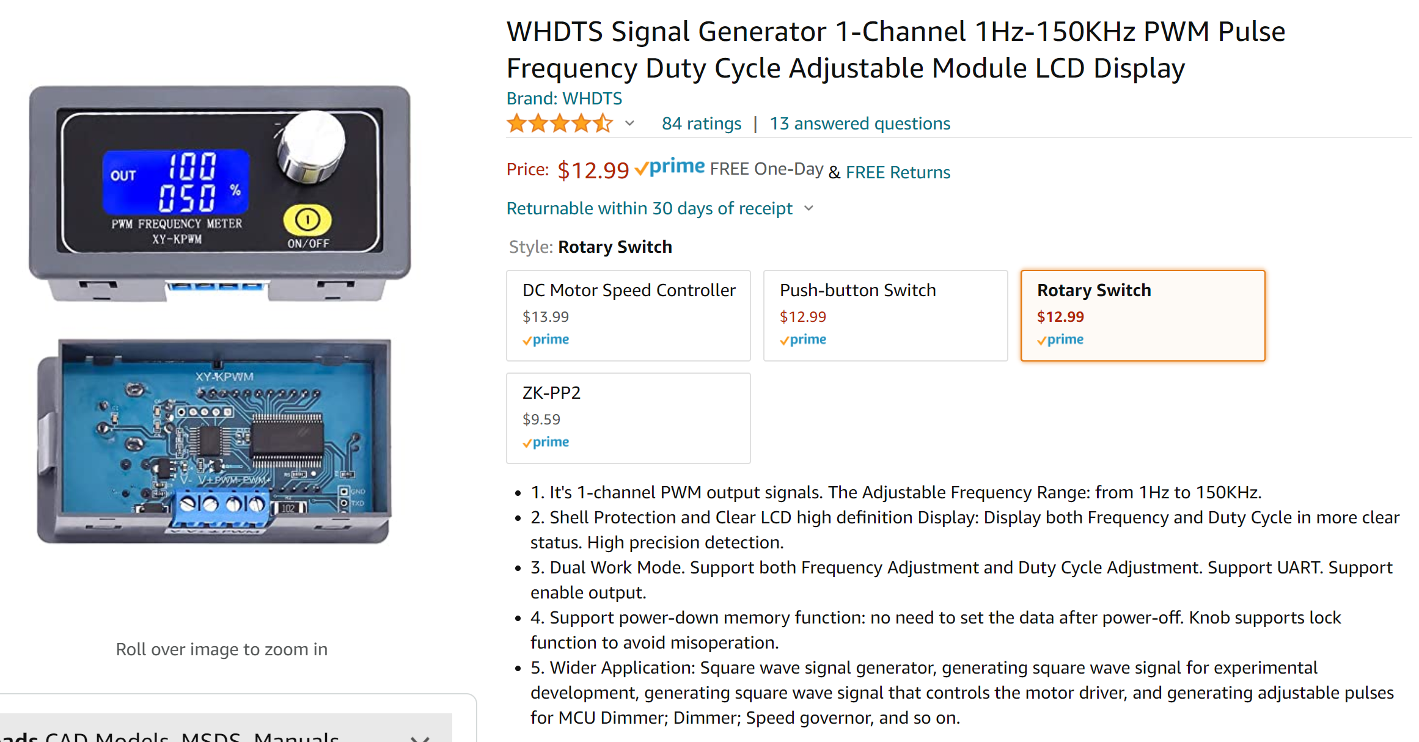Expand the star ratings breakdown chevron
This screenshot has height=742, width=1419.
(629, 123)
